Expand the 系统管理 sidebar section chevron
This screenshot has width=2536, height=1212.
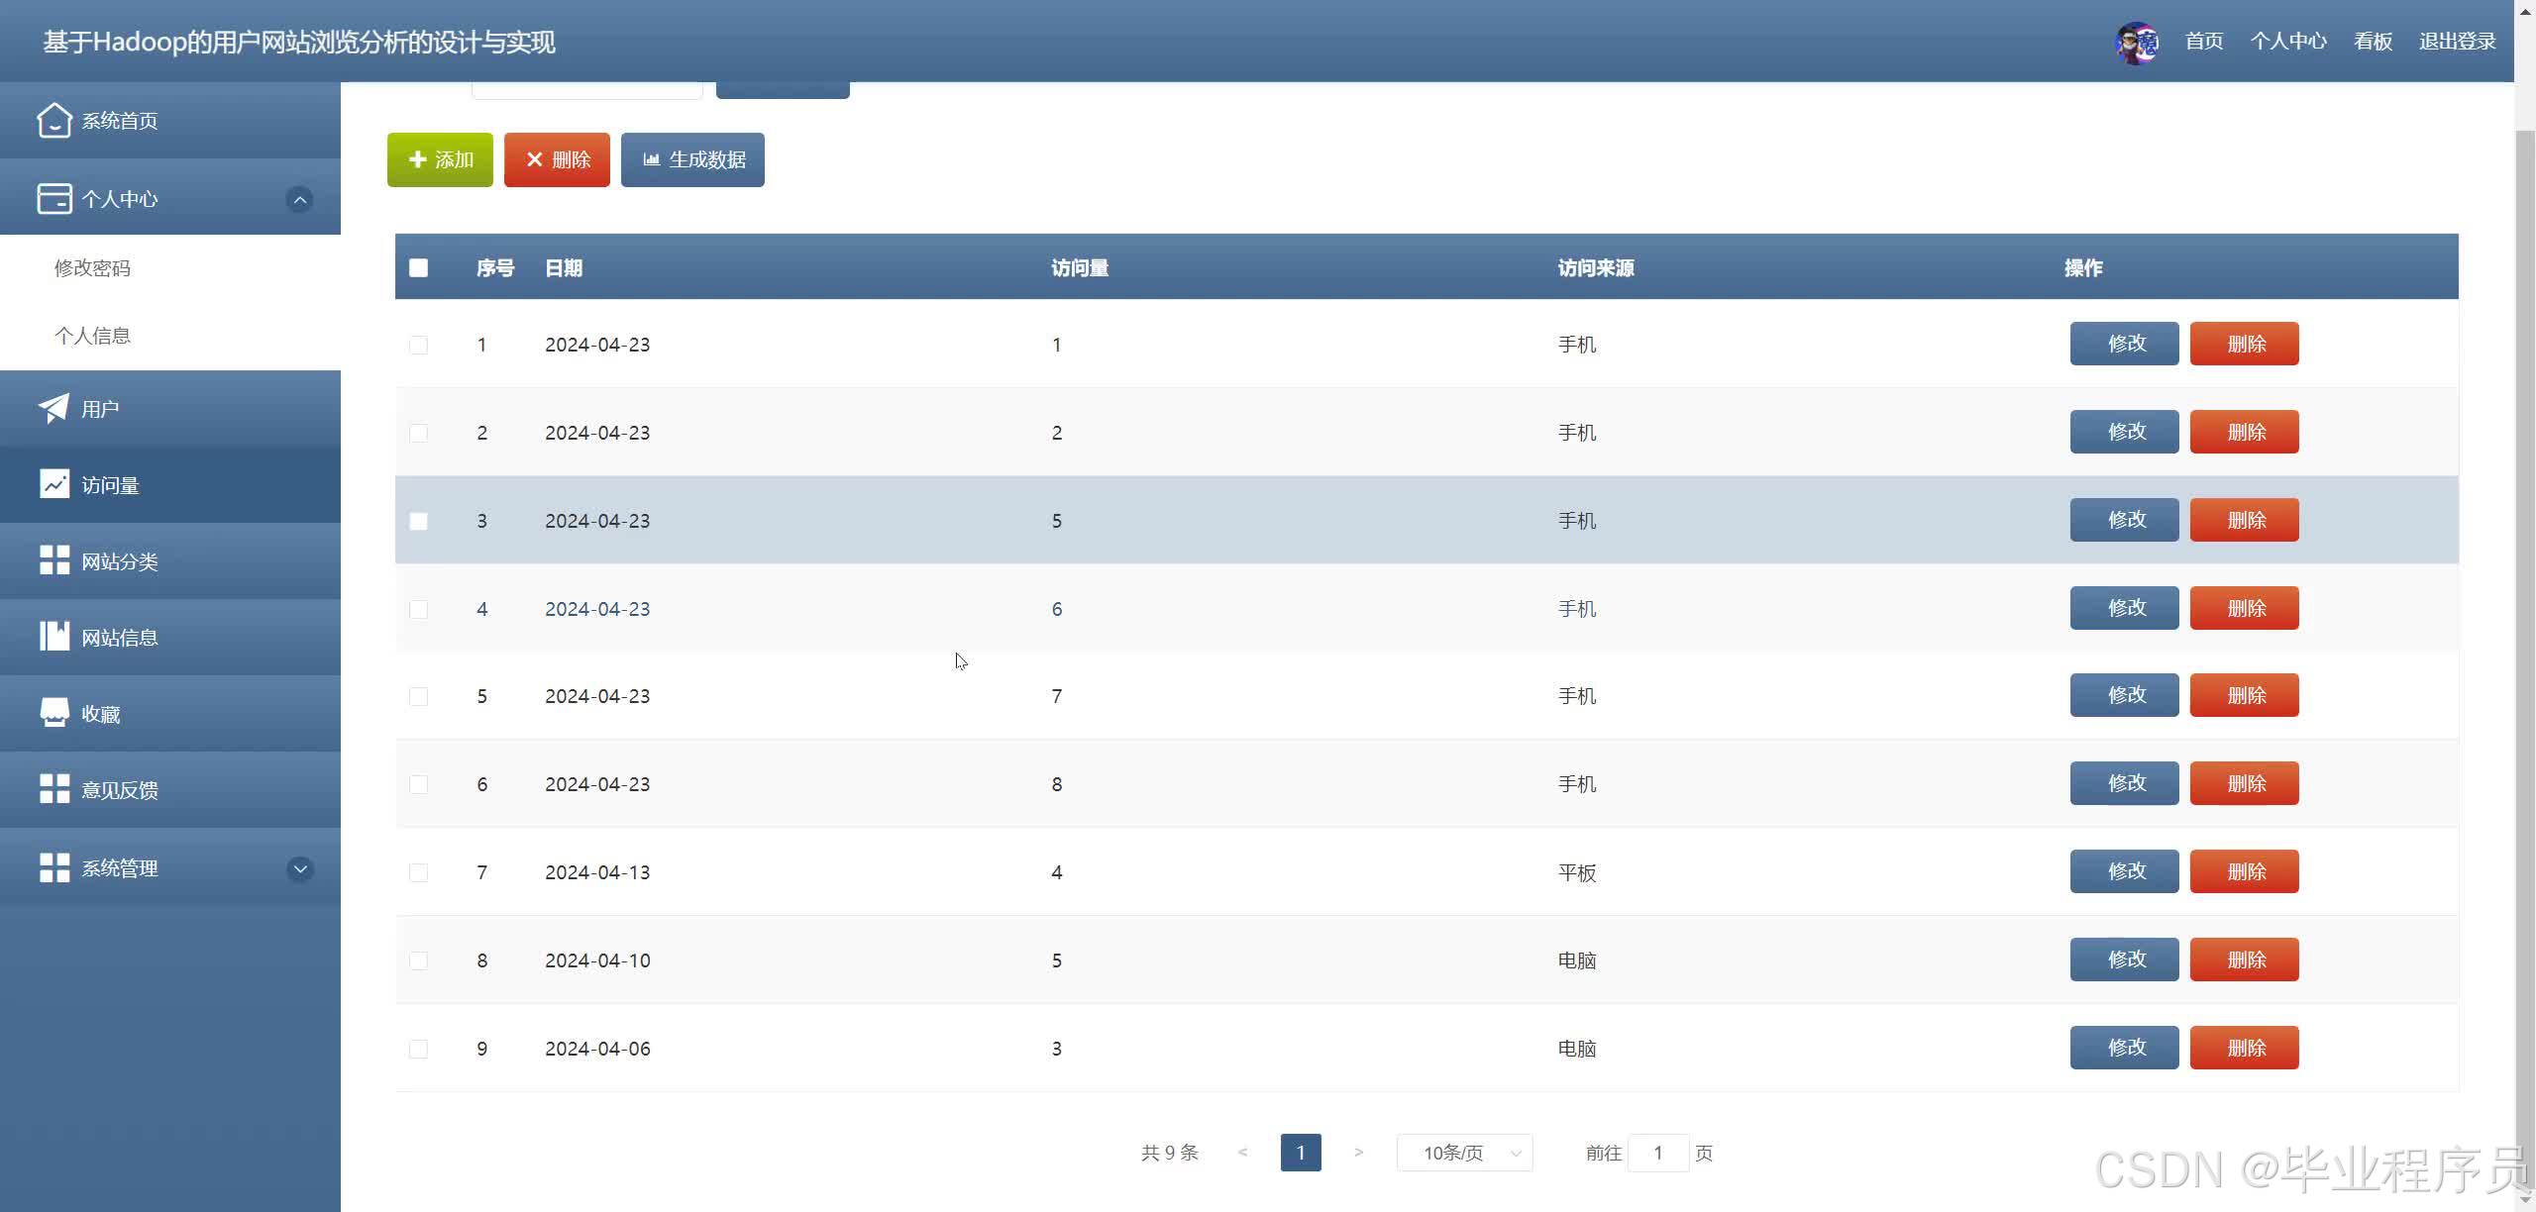[x=299, y=868]
